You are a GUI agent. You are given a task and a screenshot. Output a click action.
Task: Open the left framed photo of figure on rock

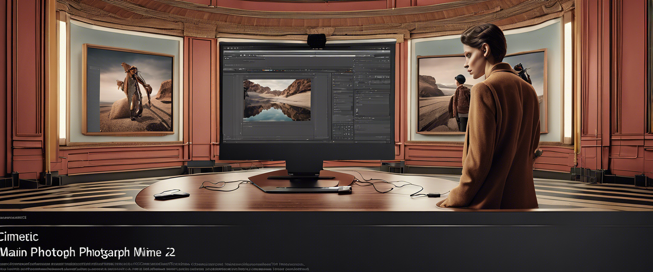[x=128, y=90]
